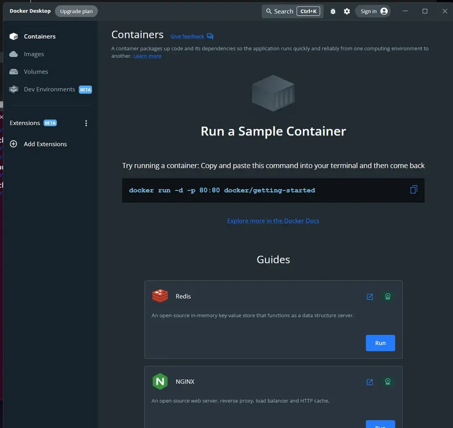453x428 pixels.
Task: Open the settings gear icon
Action: [347, 11]
